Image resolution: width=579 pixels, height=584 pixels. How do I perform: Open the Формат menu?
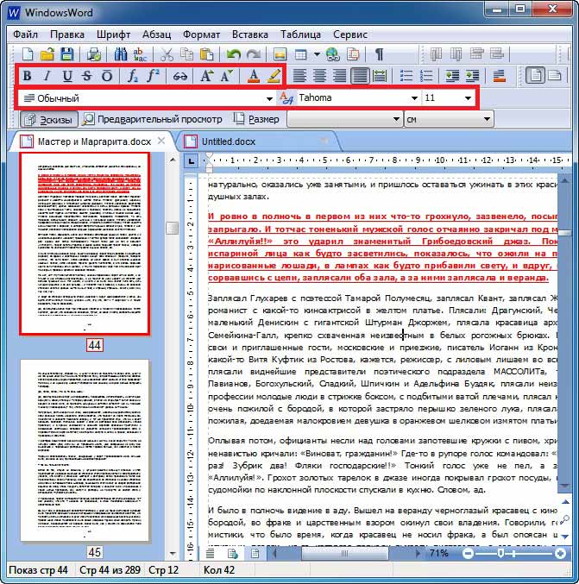point(201,35)
